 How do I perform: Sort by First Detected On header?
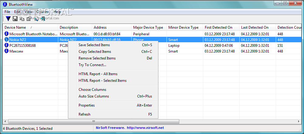(221, 27)
